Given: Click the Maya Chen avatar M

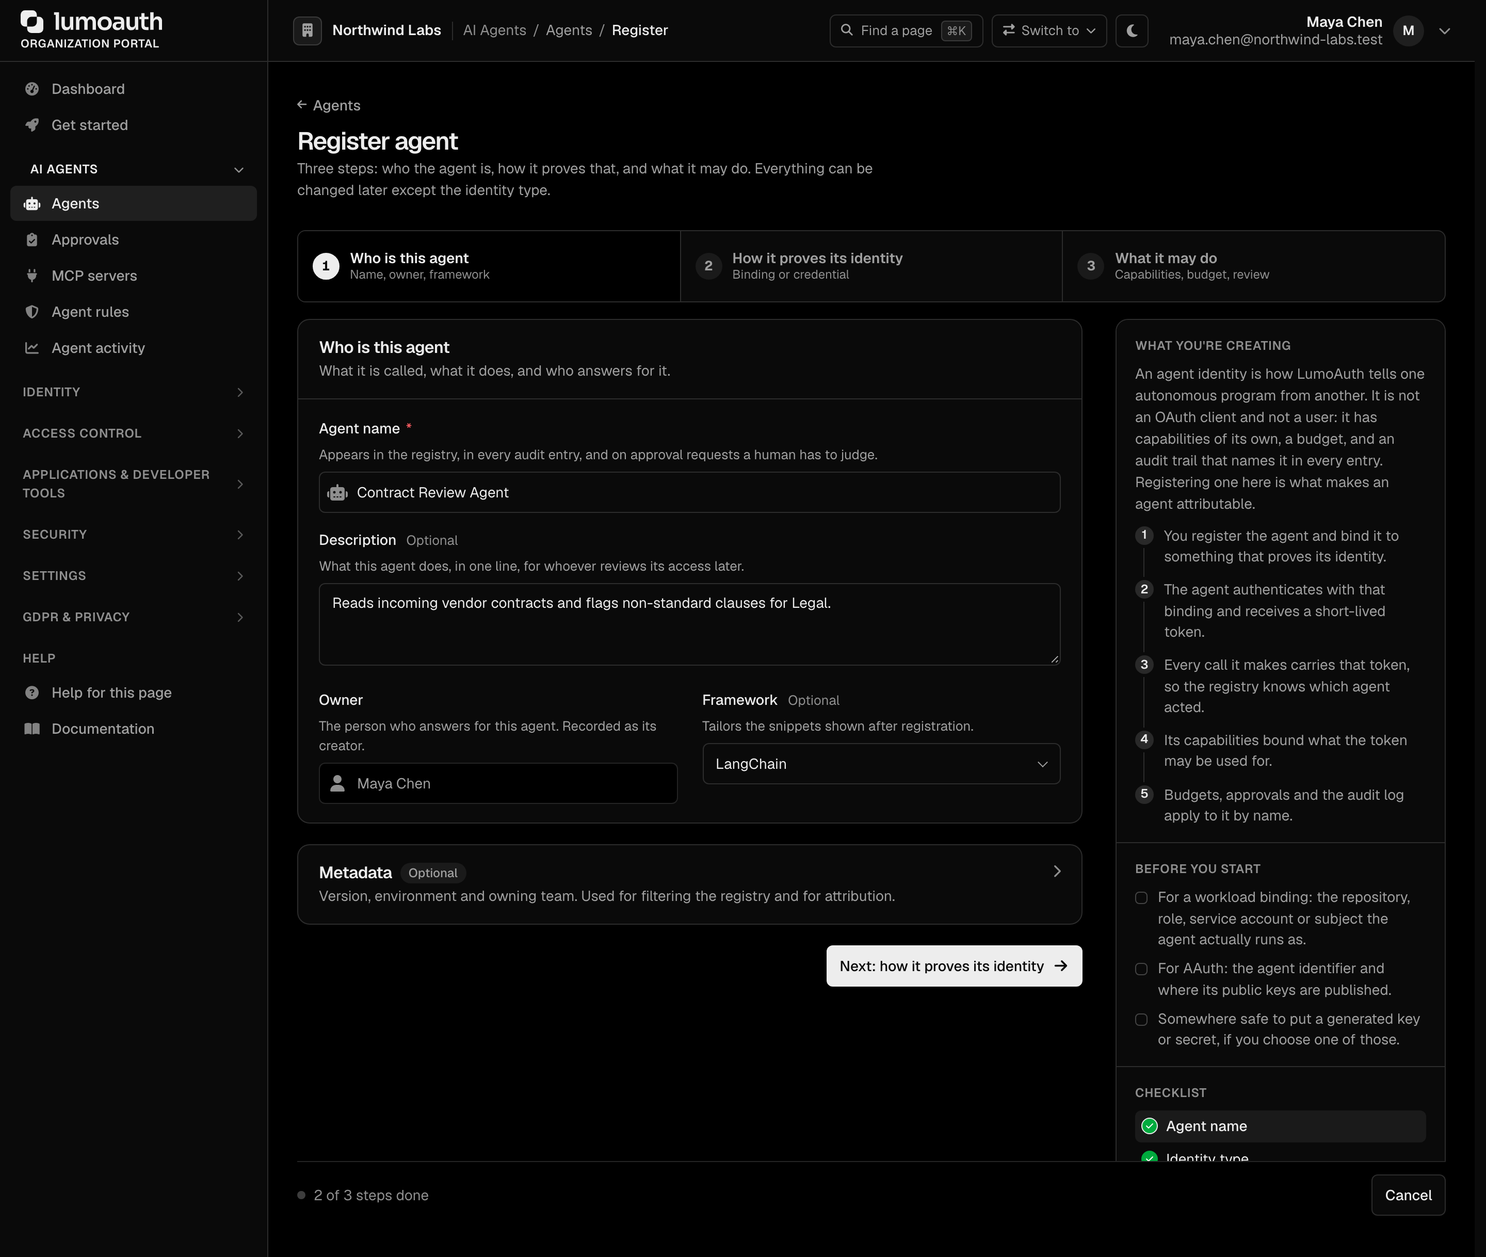Looking at the screenshot, I should (1408, 30).
